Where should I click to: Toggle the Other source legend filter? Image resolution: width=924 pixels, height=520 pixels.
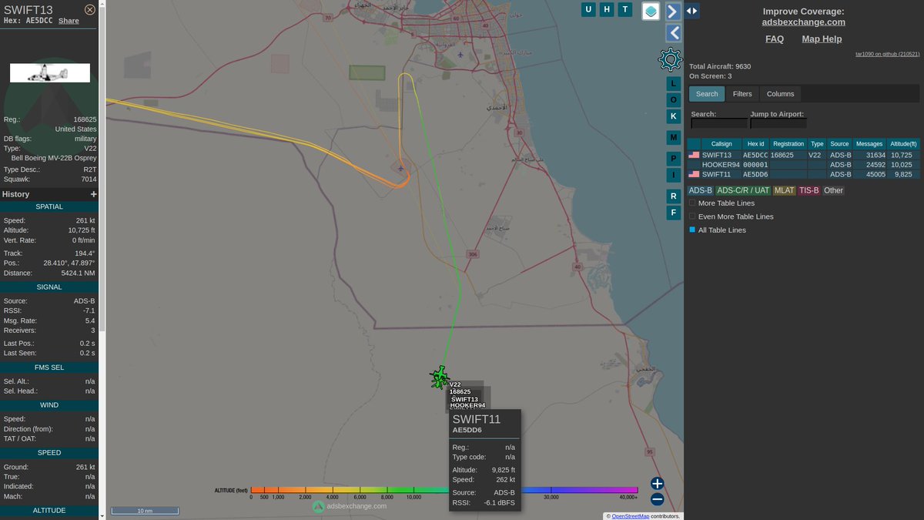(833, 190)
